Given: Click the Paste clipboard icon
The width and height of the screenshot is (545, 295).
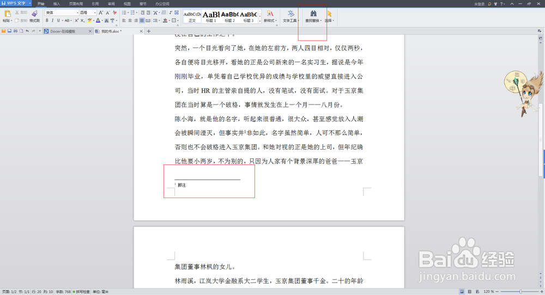Looking at the screenshot, I should click(x=7, y=14).
